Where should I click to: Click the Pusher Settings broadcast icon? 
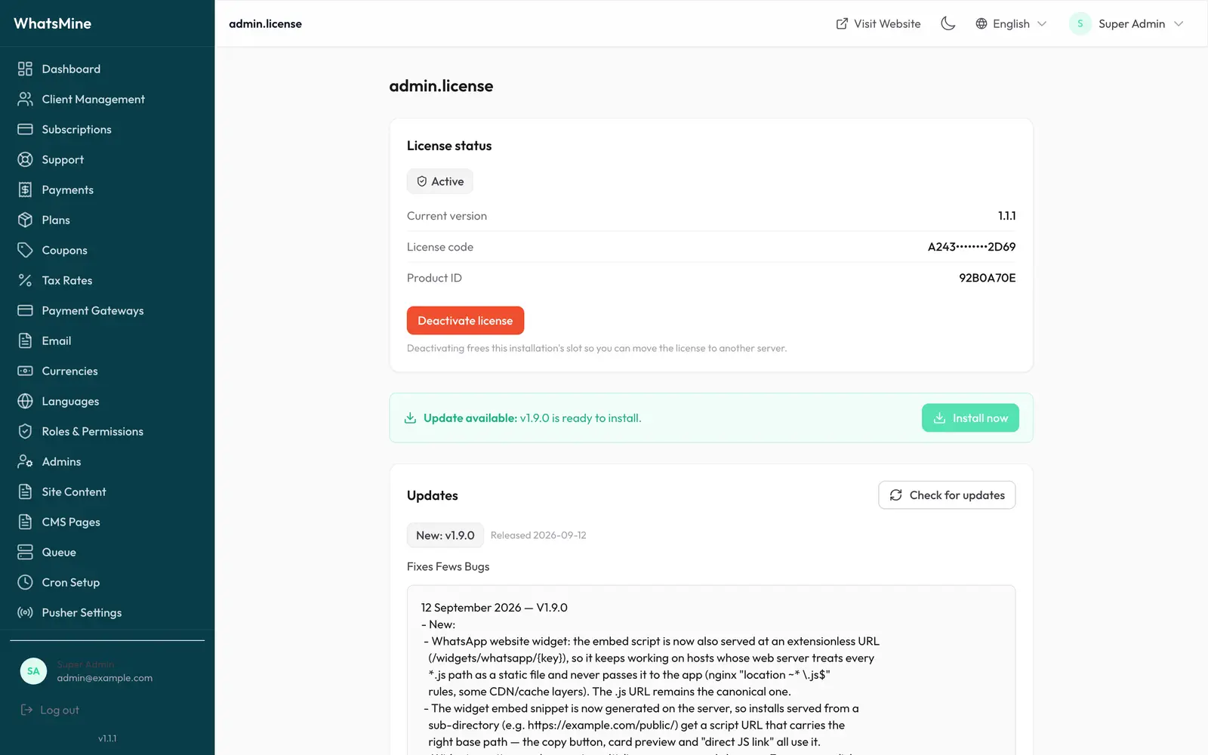(x=25, y=612)
